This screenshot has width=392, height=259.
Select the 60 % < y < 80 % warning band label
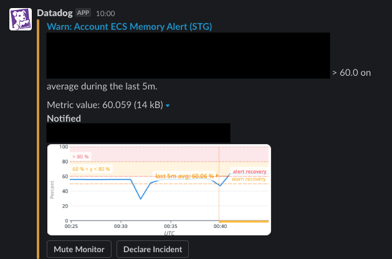(x=91, y=169)
